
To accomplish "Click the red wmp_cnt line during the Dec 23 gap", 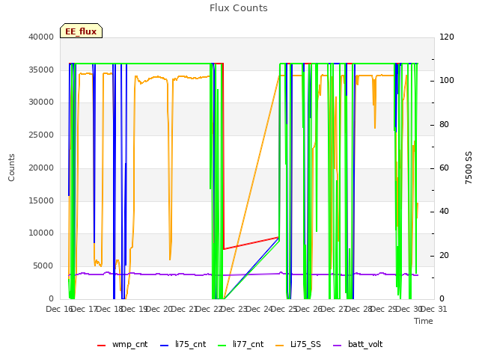I will point(251,243).
